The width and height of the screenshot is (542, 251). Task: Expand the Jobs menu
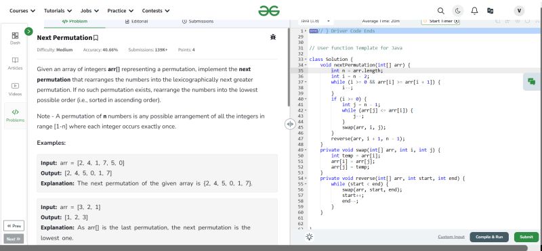coord(90,11)
